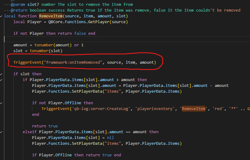Click the GetPlayer method call
250x160 pixels.
[101, 22]
